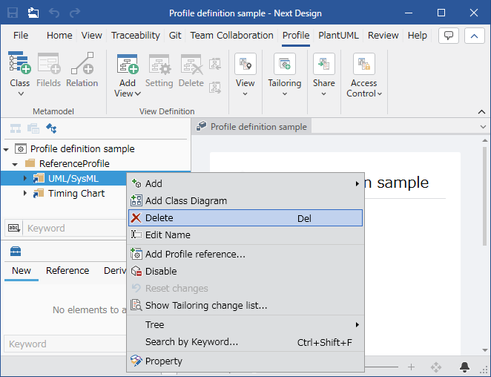Screen dimensions: 491x377
Task: Click the Save icon in title bar
Action: tap(13, 13)
